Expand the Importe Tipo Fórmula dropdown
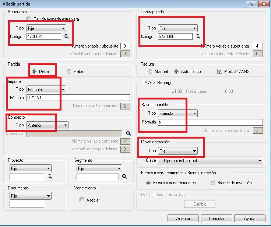 point(46,90)
